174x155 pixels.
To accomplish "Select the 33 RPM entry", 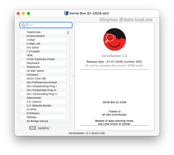I will (43, 109).
